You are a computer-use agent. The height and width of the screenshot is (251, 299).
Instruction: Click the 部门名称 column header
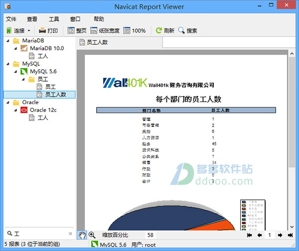[151, 111]
